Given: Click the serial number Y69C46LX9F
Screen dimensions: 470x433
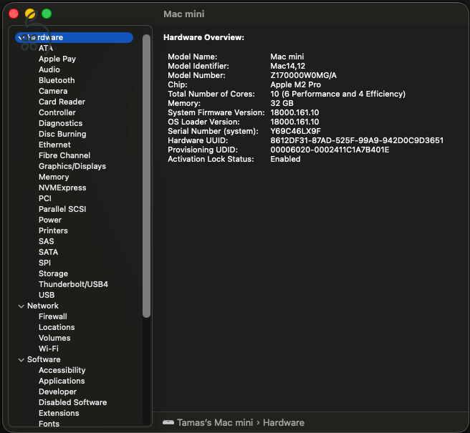Looking at the screenshot, I should (296, 131).
